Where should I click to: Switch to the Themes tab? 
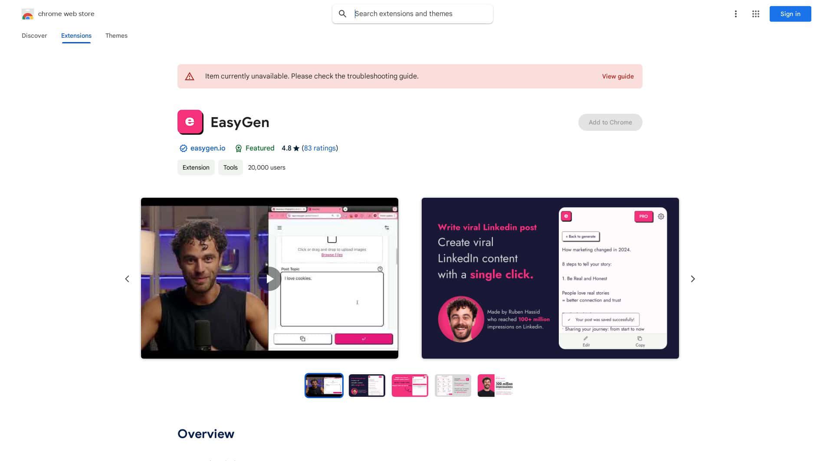pos(116,36)
